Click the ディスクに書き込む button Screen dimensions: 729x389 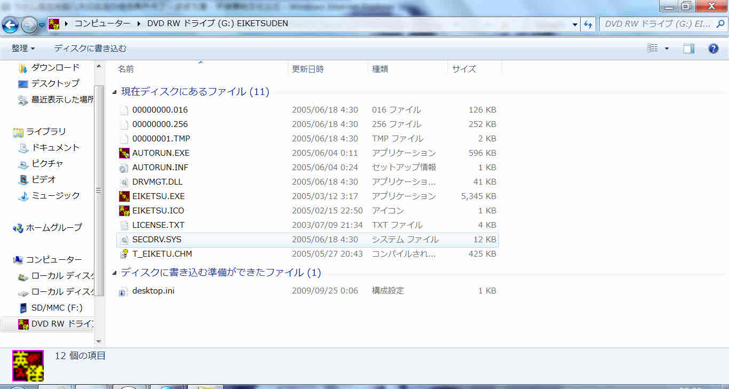coord(90,49)
